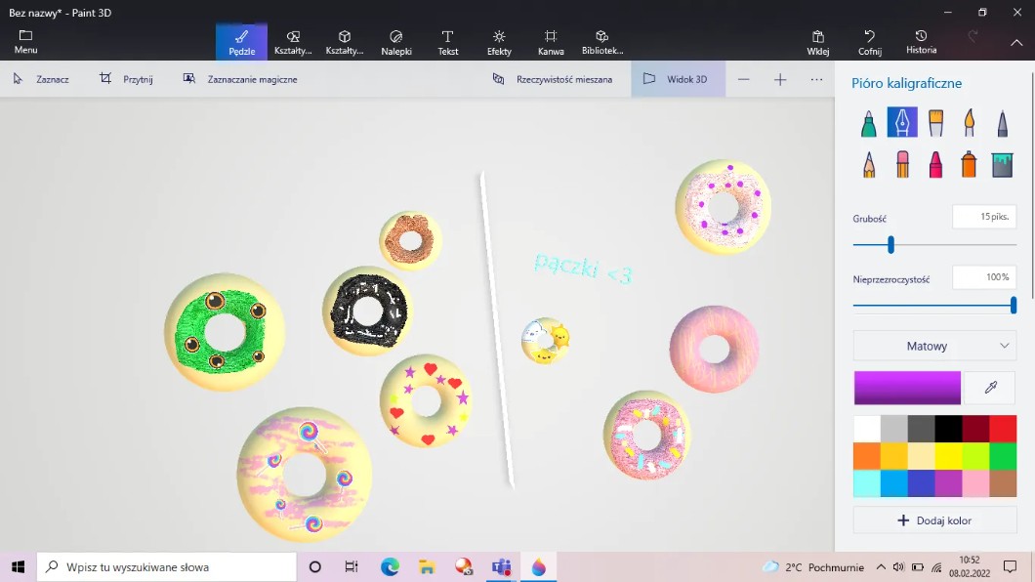The image size is (1035, 582).
Task: Choose the fill bucket tool
Action: coord(1002,164)
